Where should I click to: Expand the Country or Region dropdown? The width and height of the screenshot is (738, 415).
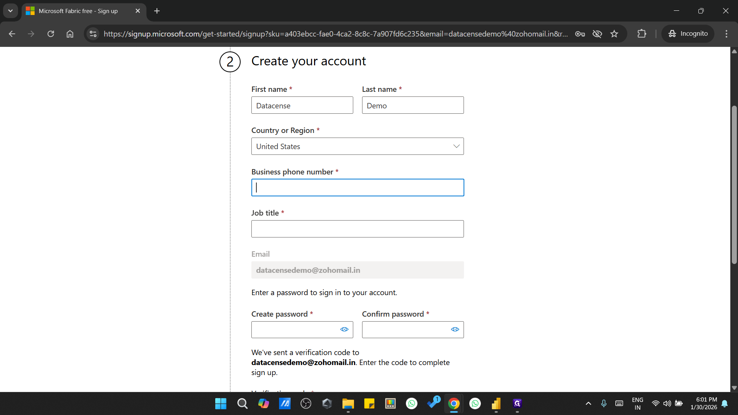(455, 146)
